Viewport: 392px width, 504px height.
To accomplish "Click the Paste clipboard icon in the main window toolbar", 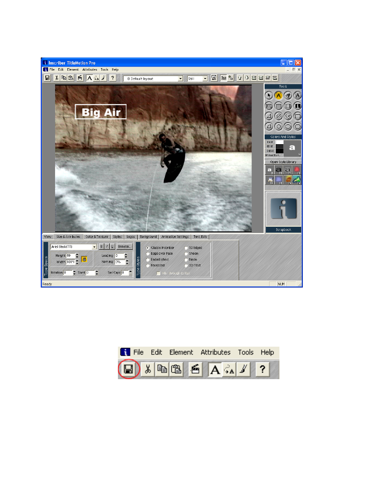I will [x=70, y=78].
